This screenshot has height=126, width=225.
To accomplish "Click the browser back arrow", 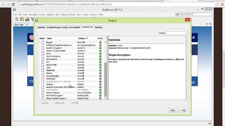I will (3, 4).
